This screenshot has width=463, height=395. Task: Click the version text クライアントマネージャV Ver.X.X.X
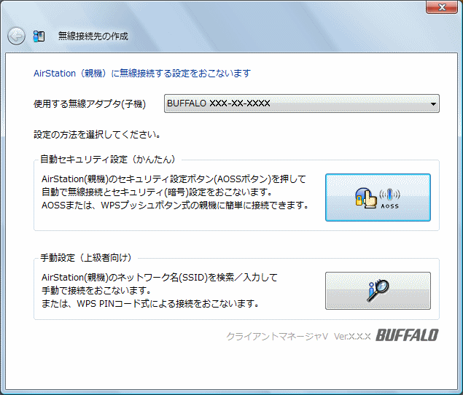(x=298, y=336)
